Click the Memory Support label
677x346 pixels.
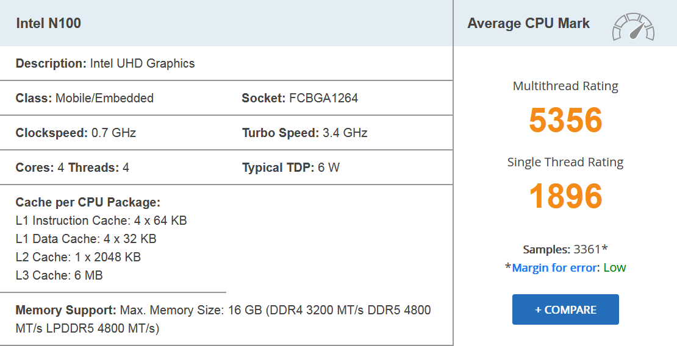tap(66, 310)
